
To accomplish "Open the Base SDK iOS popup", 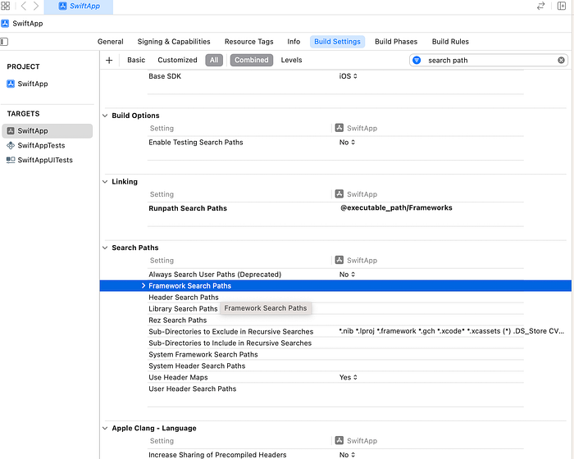I will click(x=348, y=76).
